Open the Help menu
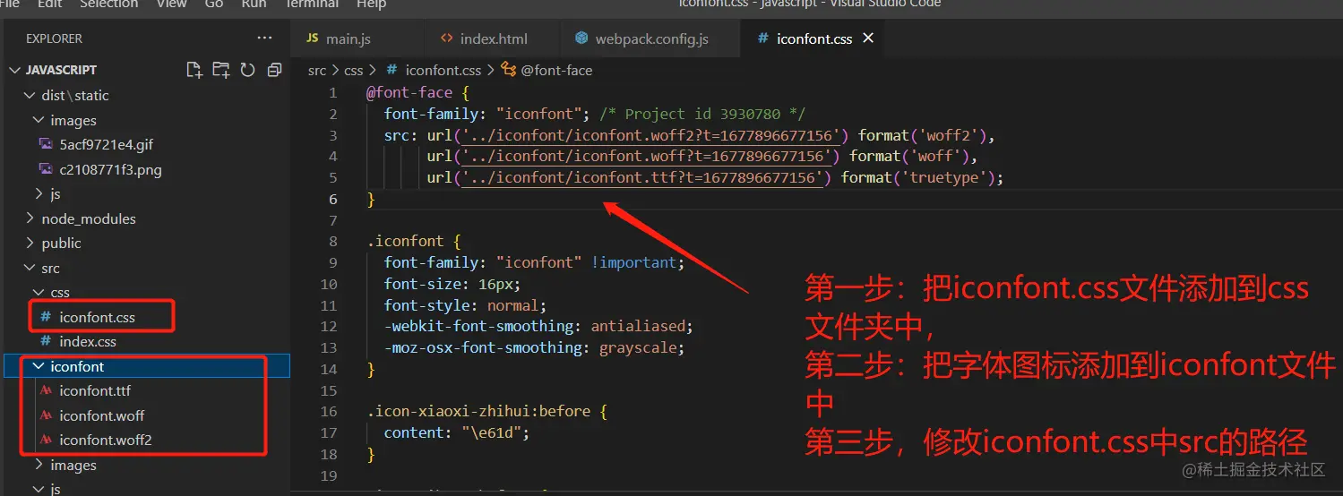Viewport: 1343px width, 496px height. click(x=372, y=4)
